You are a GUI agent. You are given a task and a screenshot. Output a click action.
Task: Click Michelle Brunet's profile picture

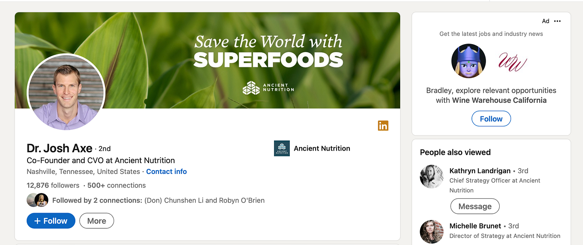coord(432,232)
